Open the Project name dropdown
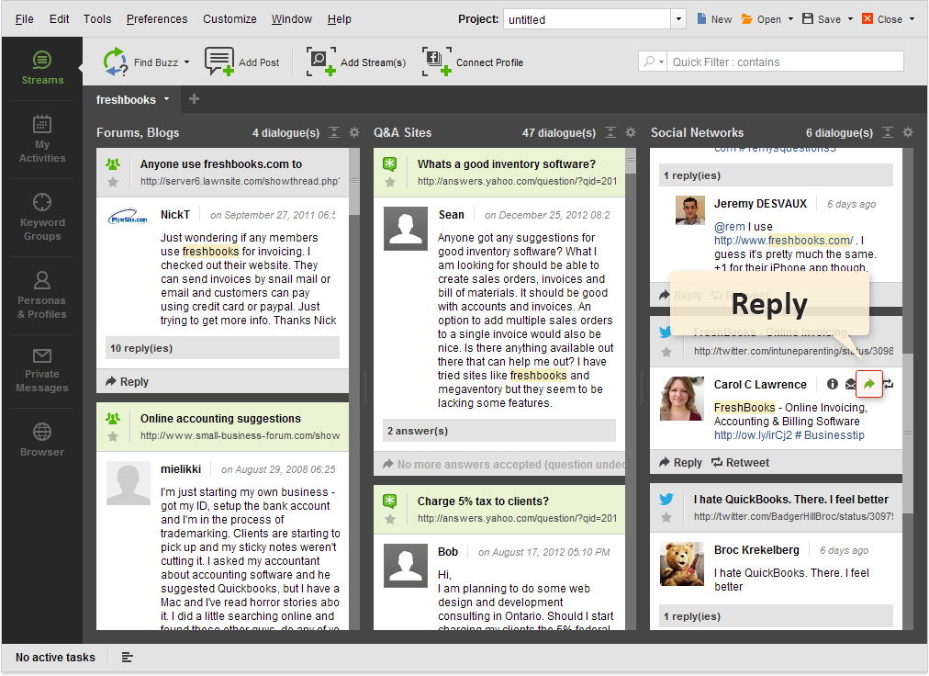 [x=678, y=19]
